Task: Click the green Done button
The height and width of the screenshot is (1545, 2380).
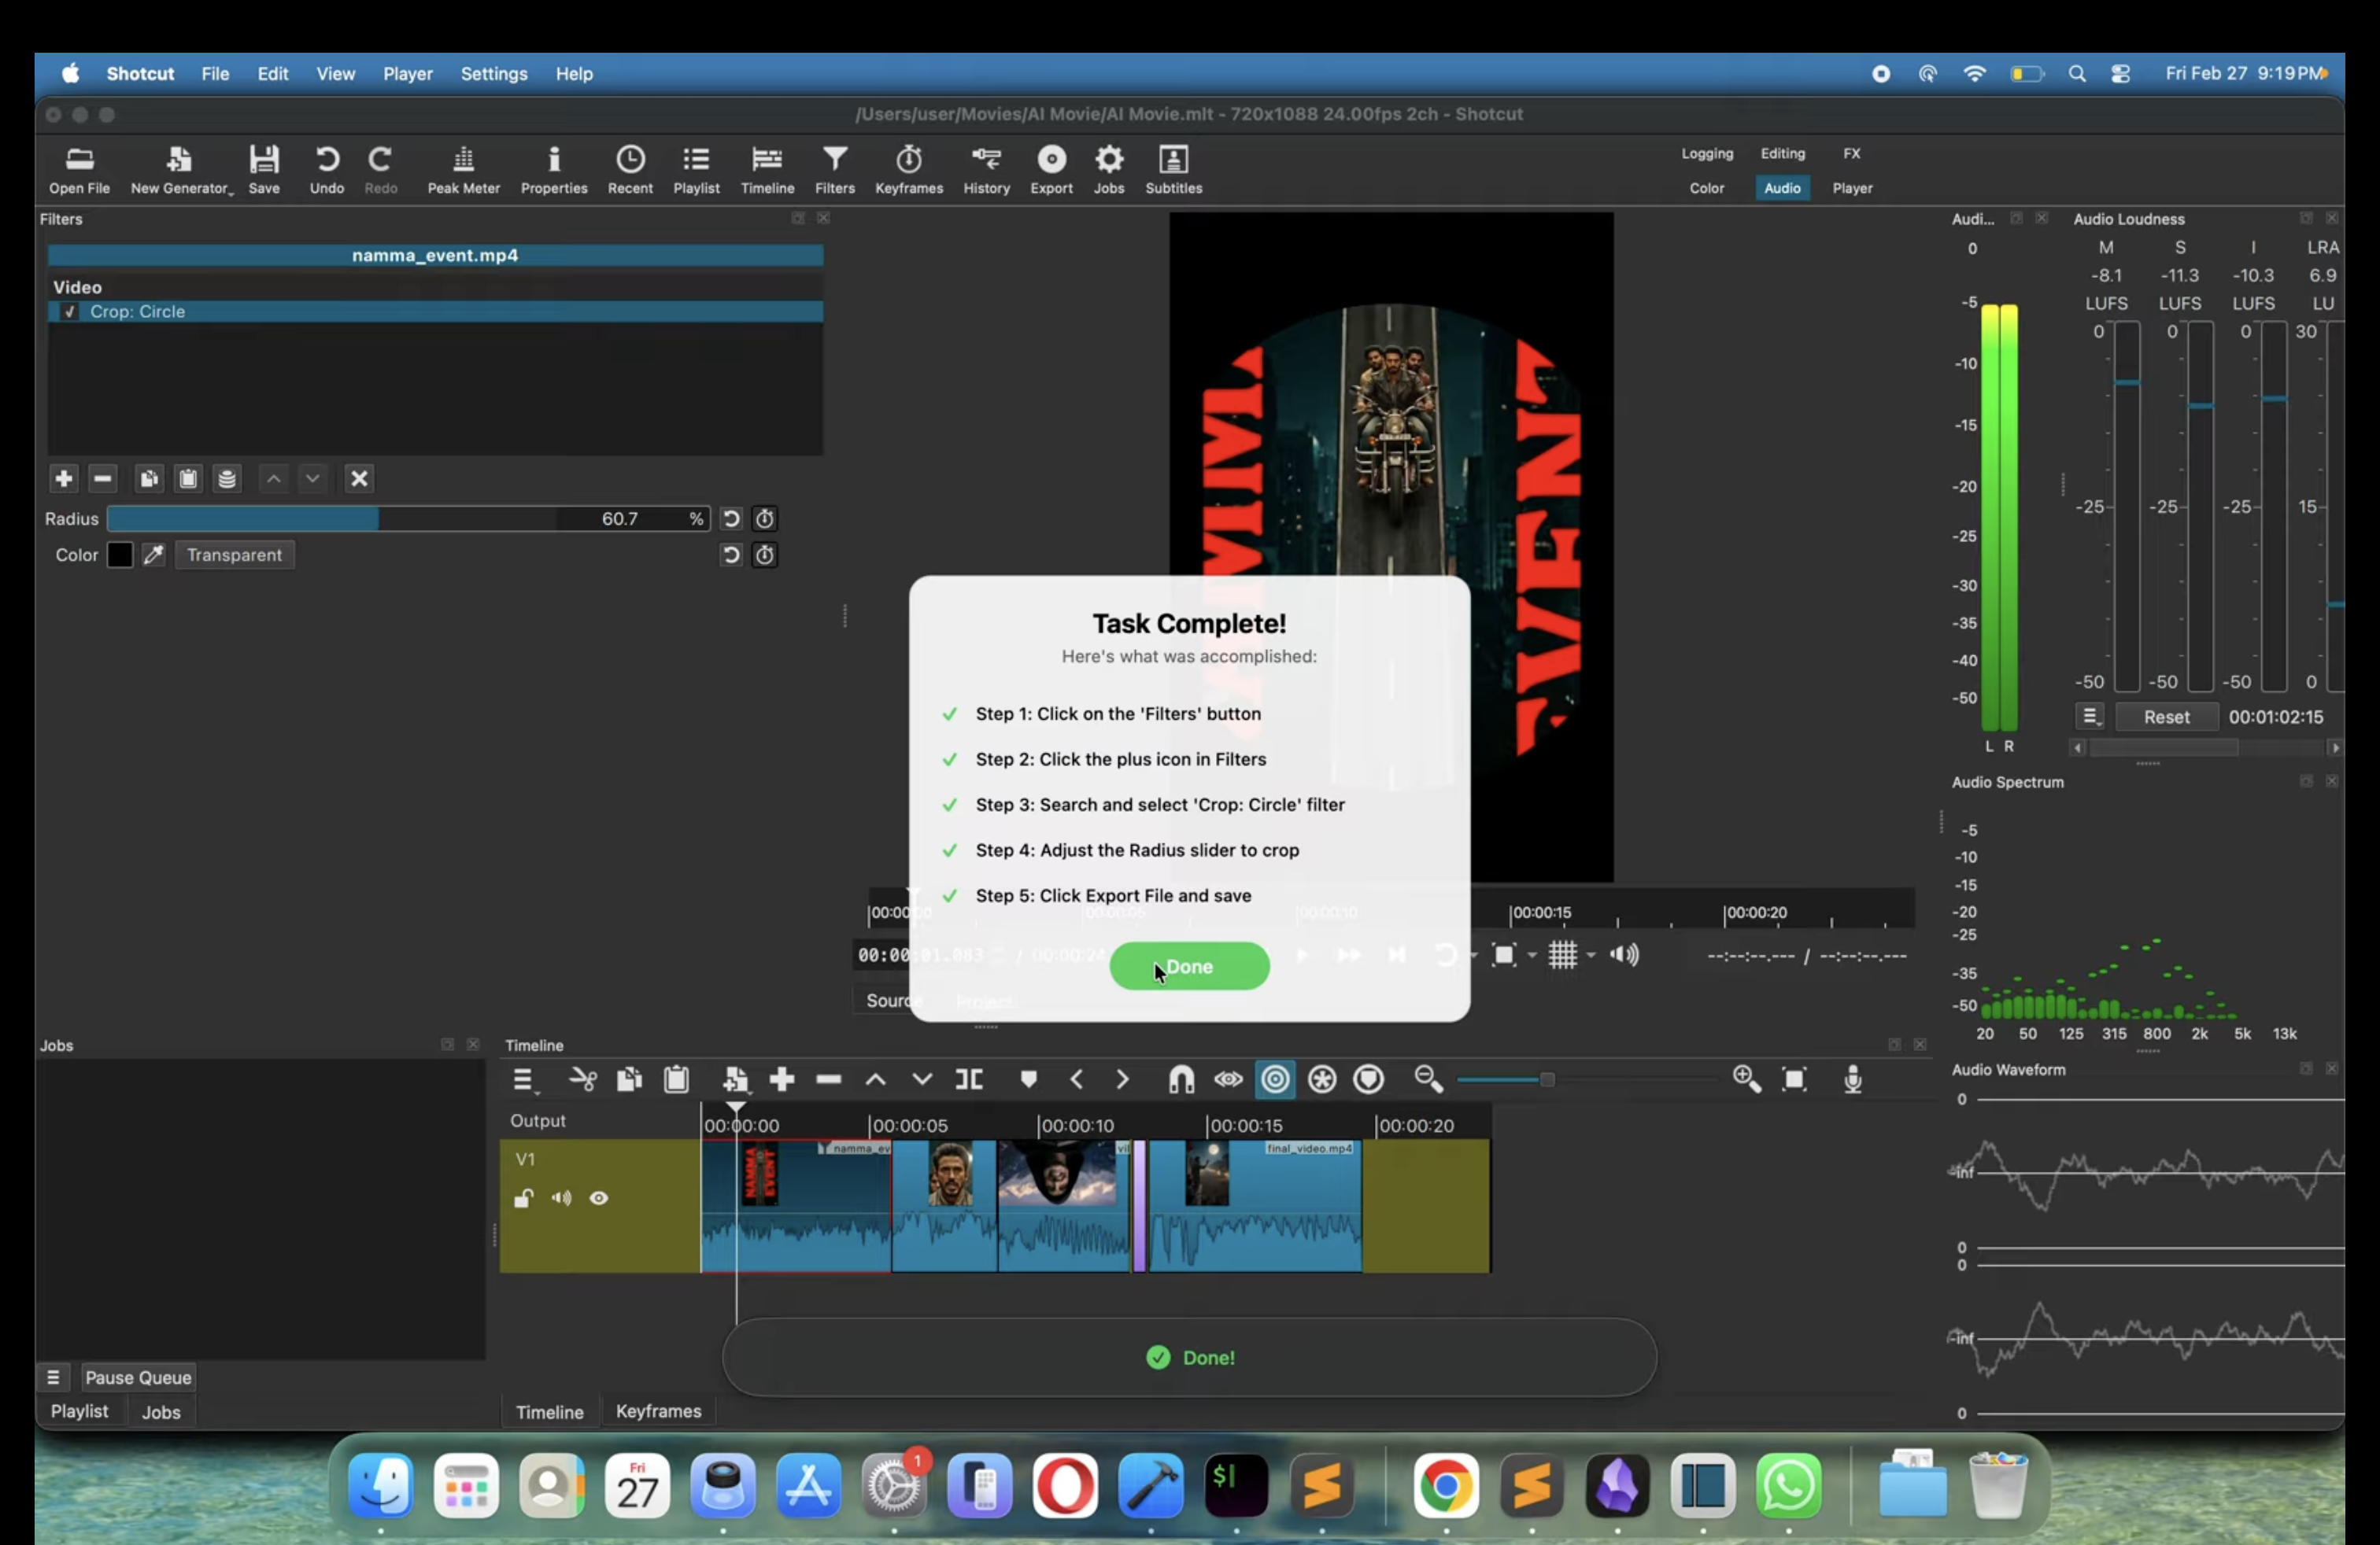Action: point(1189,966)
